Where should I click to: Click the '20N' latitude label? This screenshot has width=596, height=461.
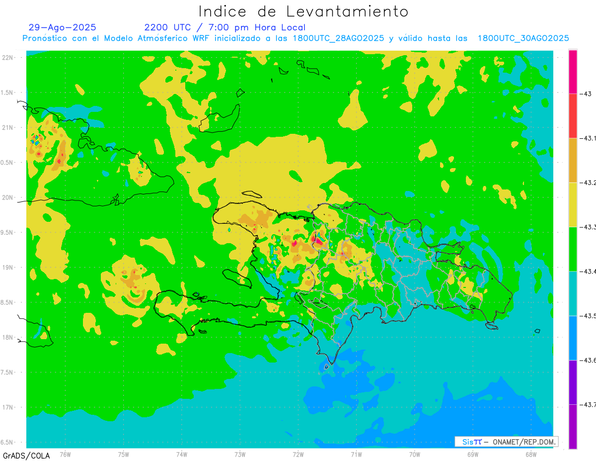pos(8,197)
